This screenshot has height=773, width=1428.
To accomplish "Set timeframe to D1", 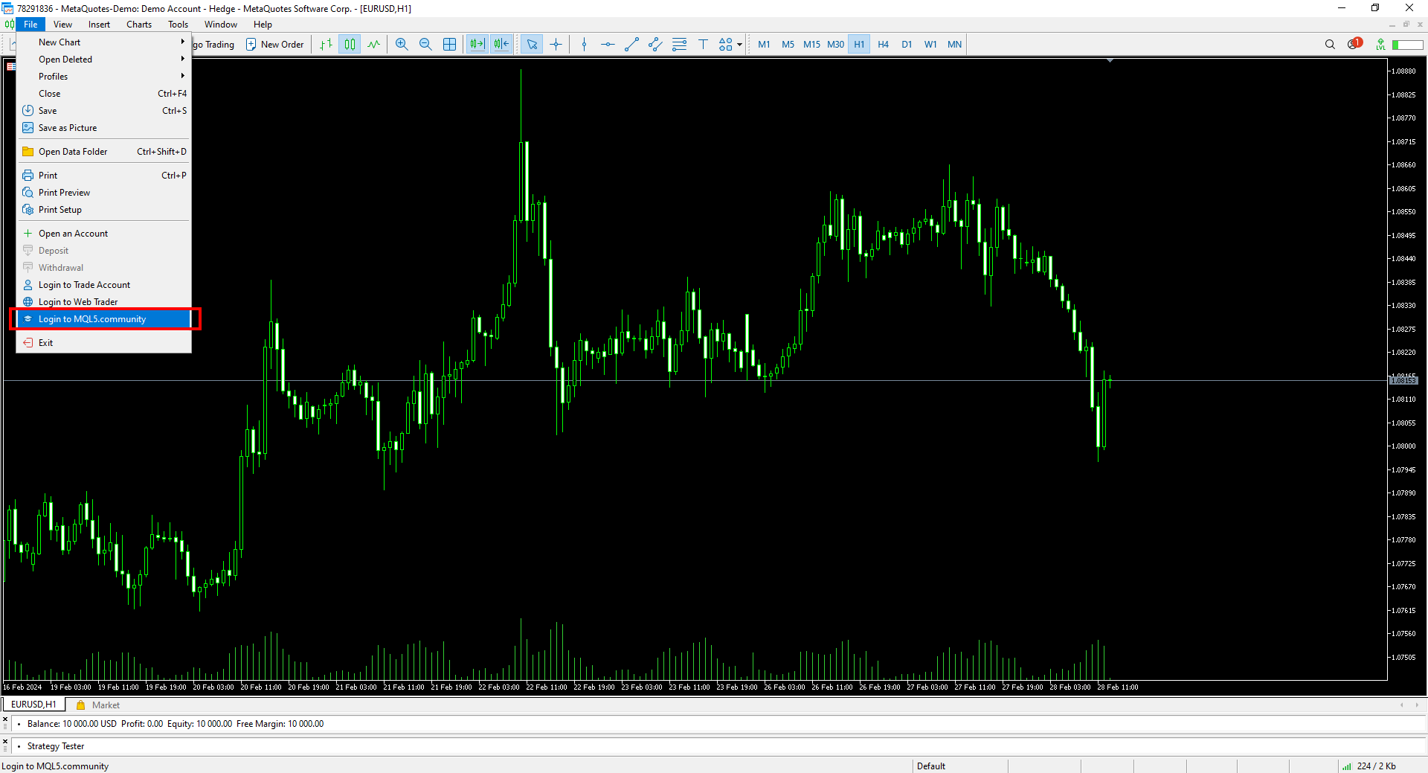I will tap(907, 45).
